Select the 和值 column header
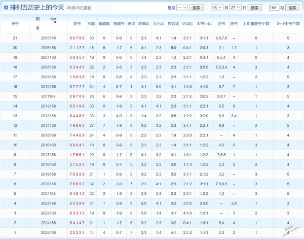 [92, 24]
